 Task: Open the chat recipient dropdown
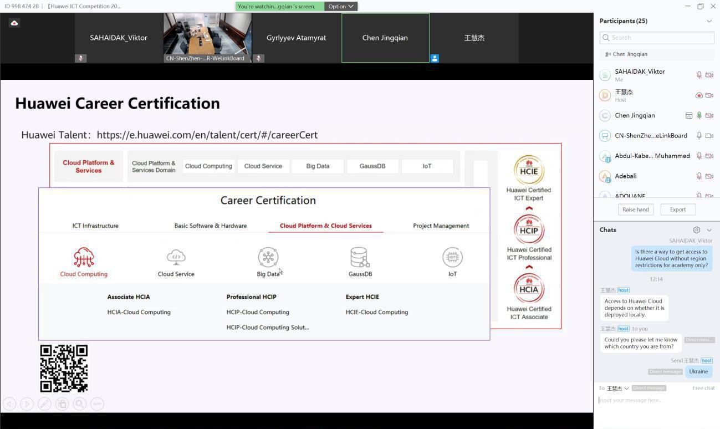pyautogui.click(x=617, y=389)
